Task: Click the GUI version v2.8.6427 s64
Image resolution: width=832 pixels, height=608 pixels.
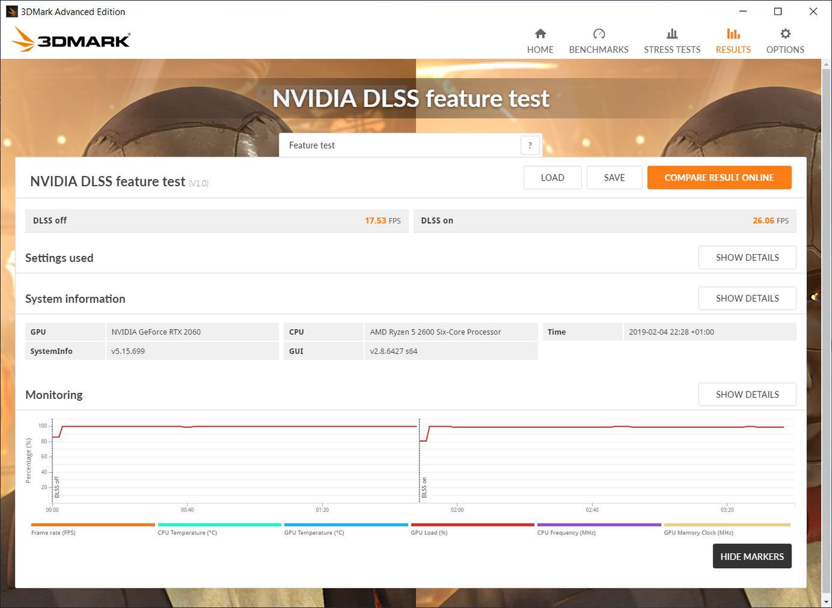Action: [451, 351]
